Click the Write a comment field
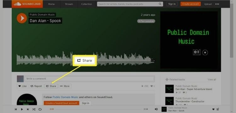The width and height of the screenshot is (236, 113). 89,79
